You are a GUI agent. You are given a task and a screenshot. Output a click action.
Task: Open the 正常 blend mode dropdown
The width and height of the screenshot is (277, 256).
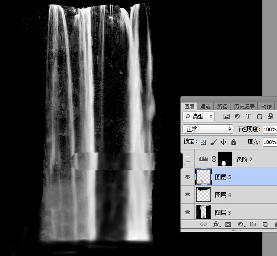[x=208, y=129]
